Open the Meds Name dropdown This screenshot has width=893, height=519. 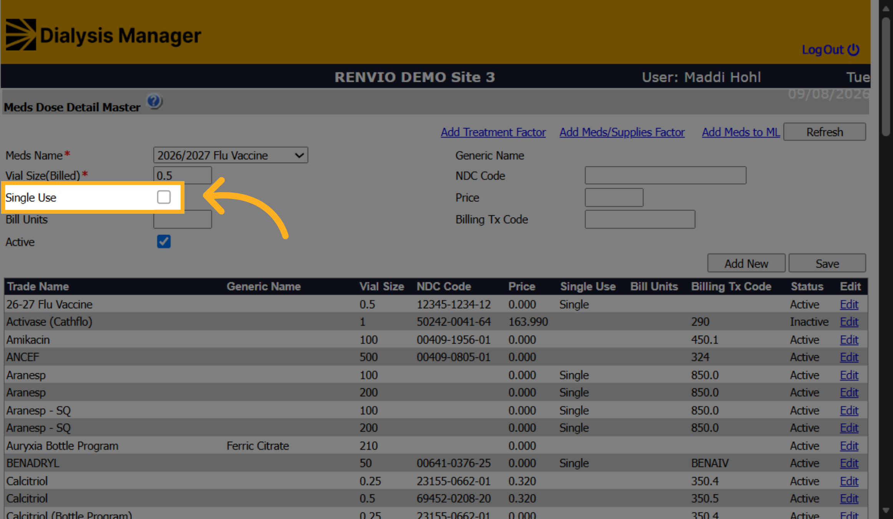tap(231, 155)
